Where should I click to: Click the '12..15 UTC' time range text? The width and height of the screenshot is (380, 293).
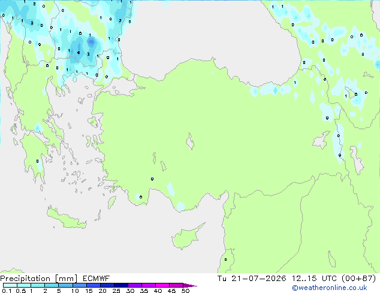pos(314,279)
